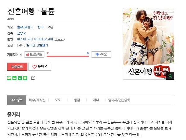Screen dimensions: 186x140
Task: Click the magnifier icon on the poster
Action: pyautogui.click(x=170, y=76)
